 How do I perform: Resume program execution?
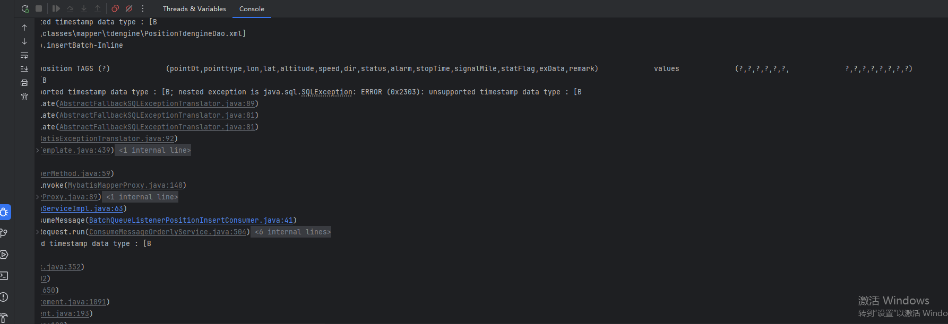click(x=56, y=8)
